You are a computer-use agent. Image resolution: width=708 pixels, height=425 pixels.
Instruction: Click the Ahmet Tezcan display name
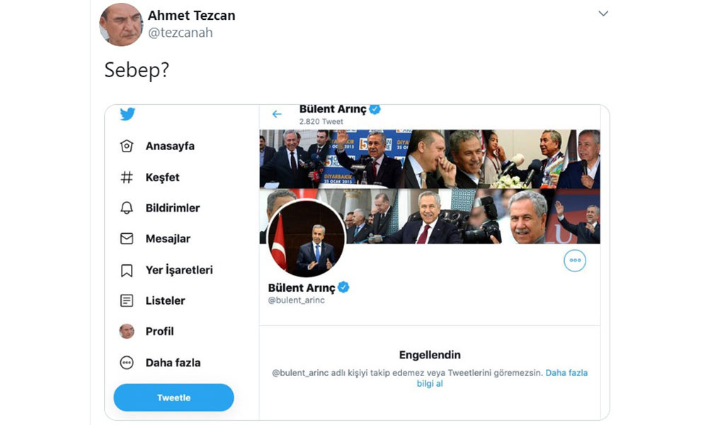coord(191,16)
